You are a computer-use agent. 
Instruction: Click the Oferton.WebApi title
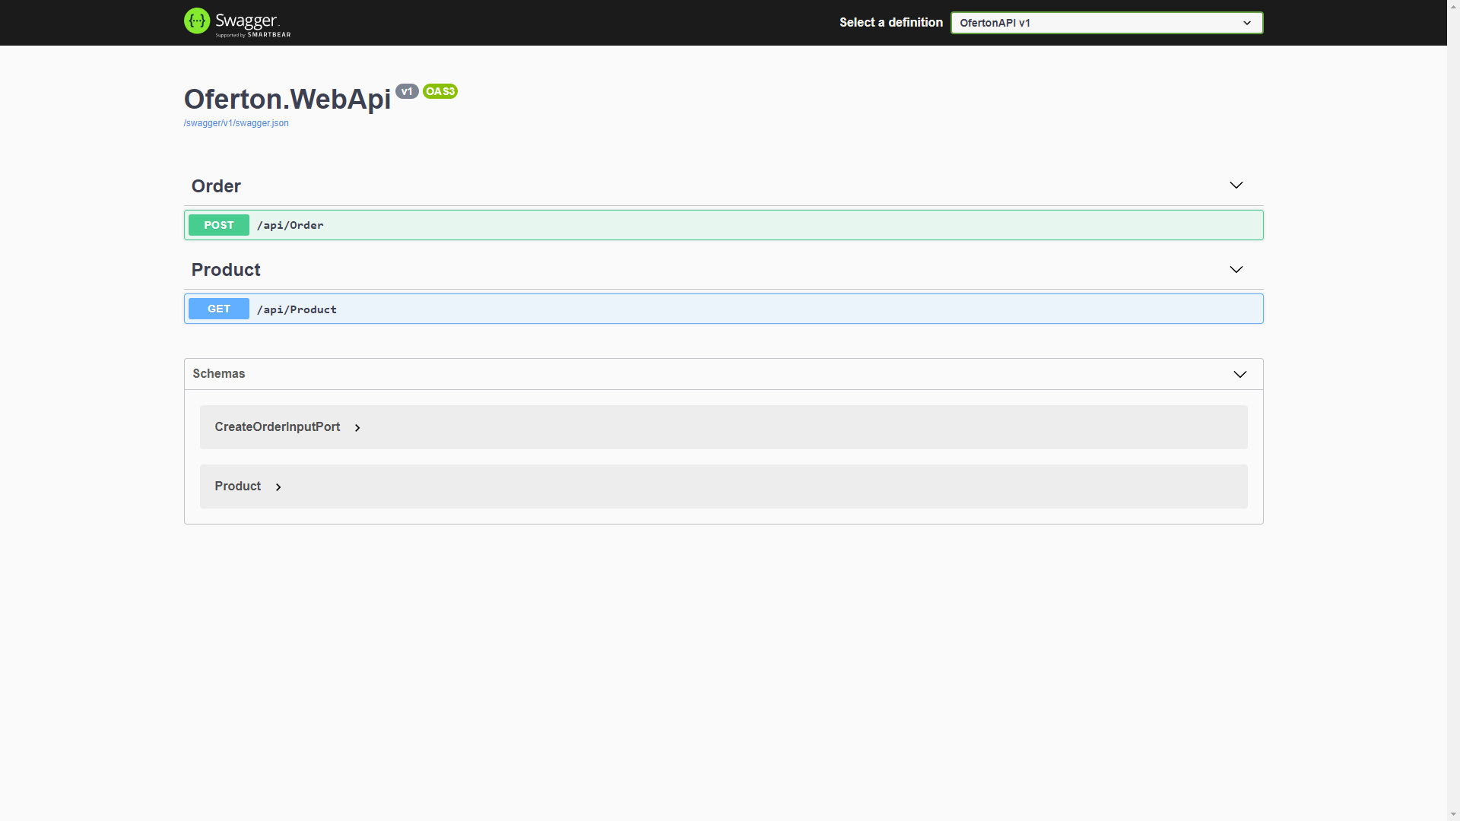pos(287,100)
